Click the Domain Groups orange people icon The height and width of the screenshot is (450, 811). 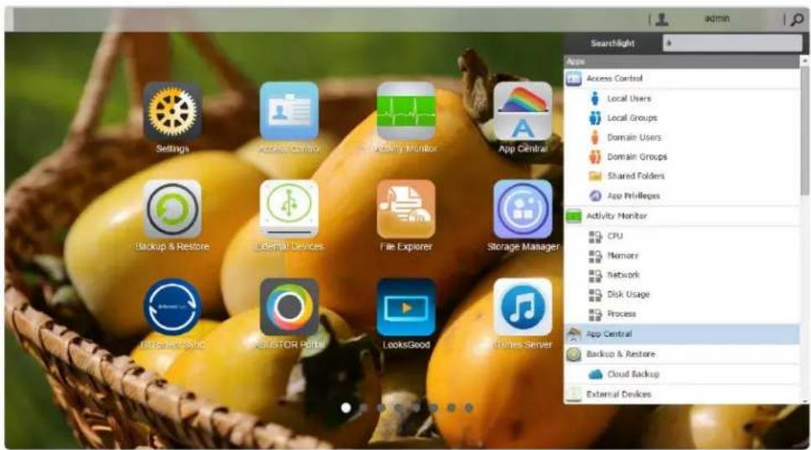[595, 157]
